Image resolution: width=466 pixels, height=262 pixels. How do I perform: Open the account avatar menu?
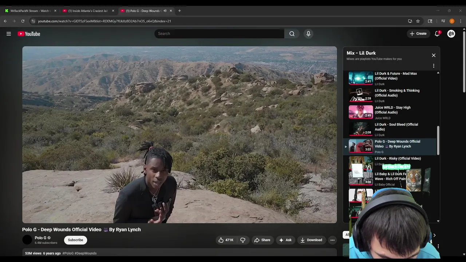(x=451, y=34)
